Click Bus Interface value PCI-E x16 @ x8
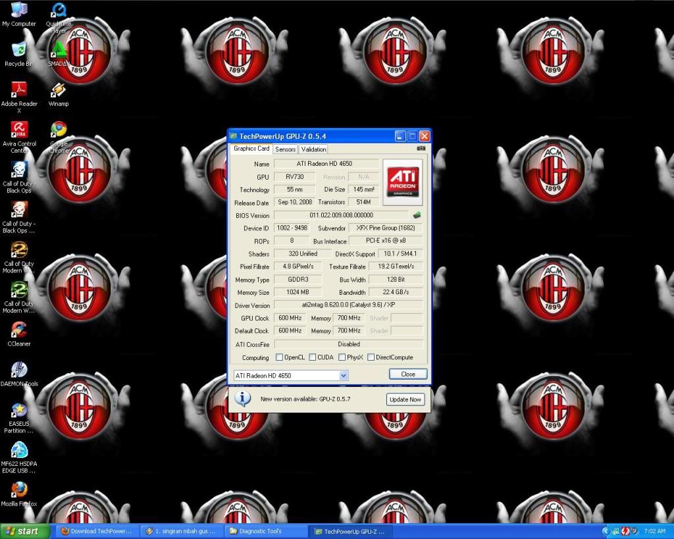674x539 pixels. pyautogui.click(x=386, y=241)
